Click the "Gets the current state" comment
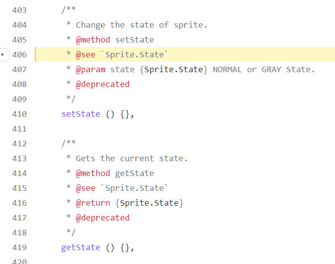The image size is (335, 264). (131, 158)
